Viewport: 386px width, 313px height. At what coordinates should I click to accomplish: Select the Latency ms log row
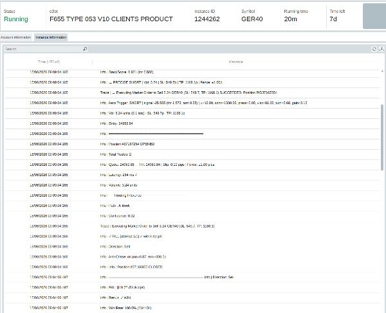click(192, 175)
